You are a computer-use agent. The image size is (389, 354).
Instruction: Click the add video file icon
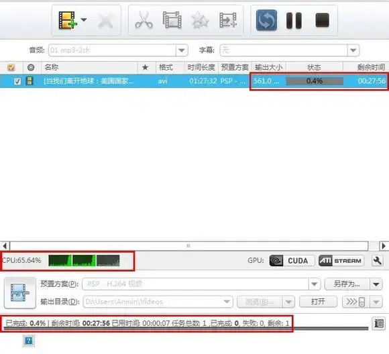coord(67,20)
